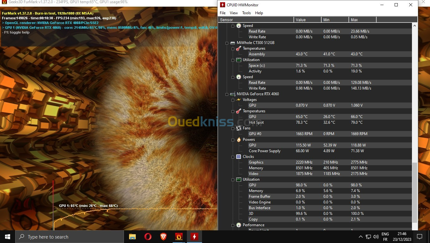This screenshot has width=430, height=243.
Task: Click the 115.50 W GPU power value
Action: (303, 145)
